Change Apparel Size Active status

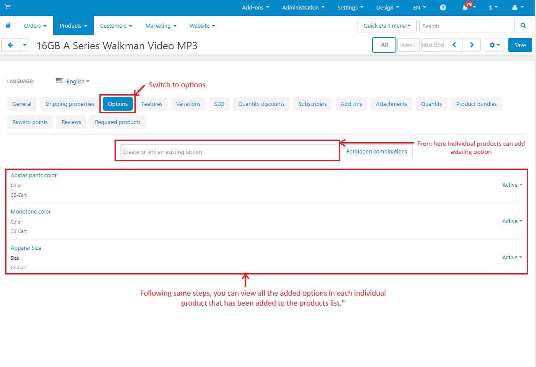pos(512,257)
